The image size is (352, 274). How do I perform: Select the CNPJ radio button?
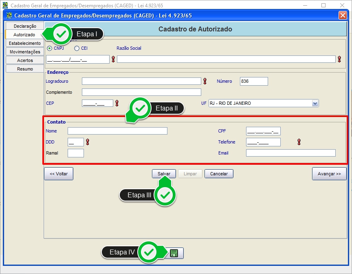49,48
